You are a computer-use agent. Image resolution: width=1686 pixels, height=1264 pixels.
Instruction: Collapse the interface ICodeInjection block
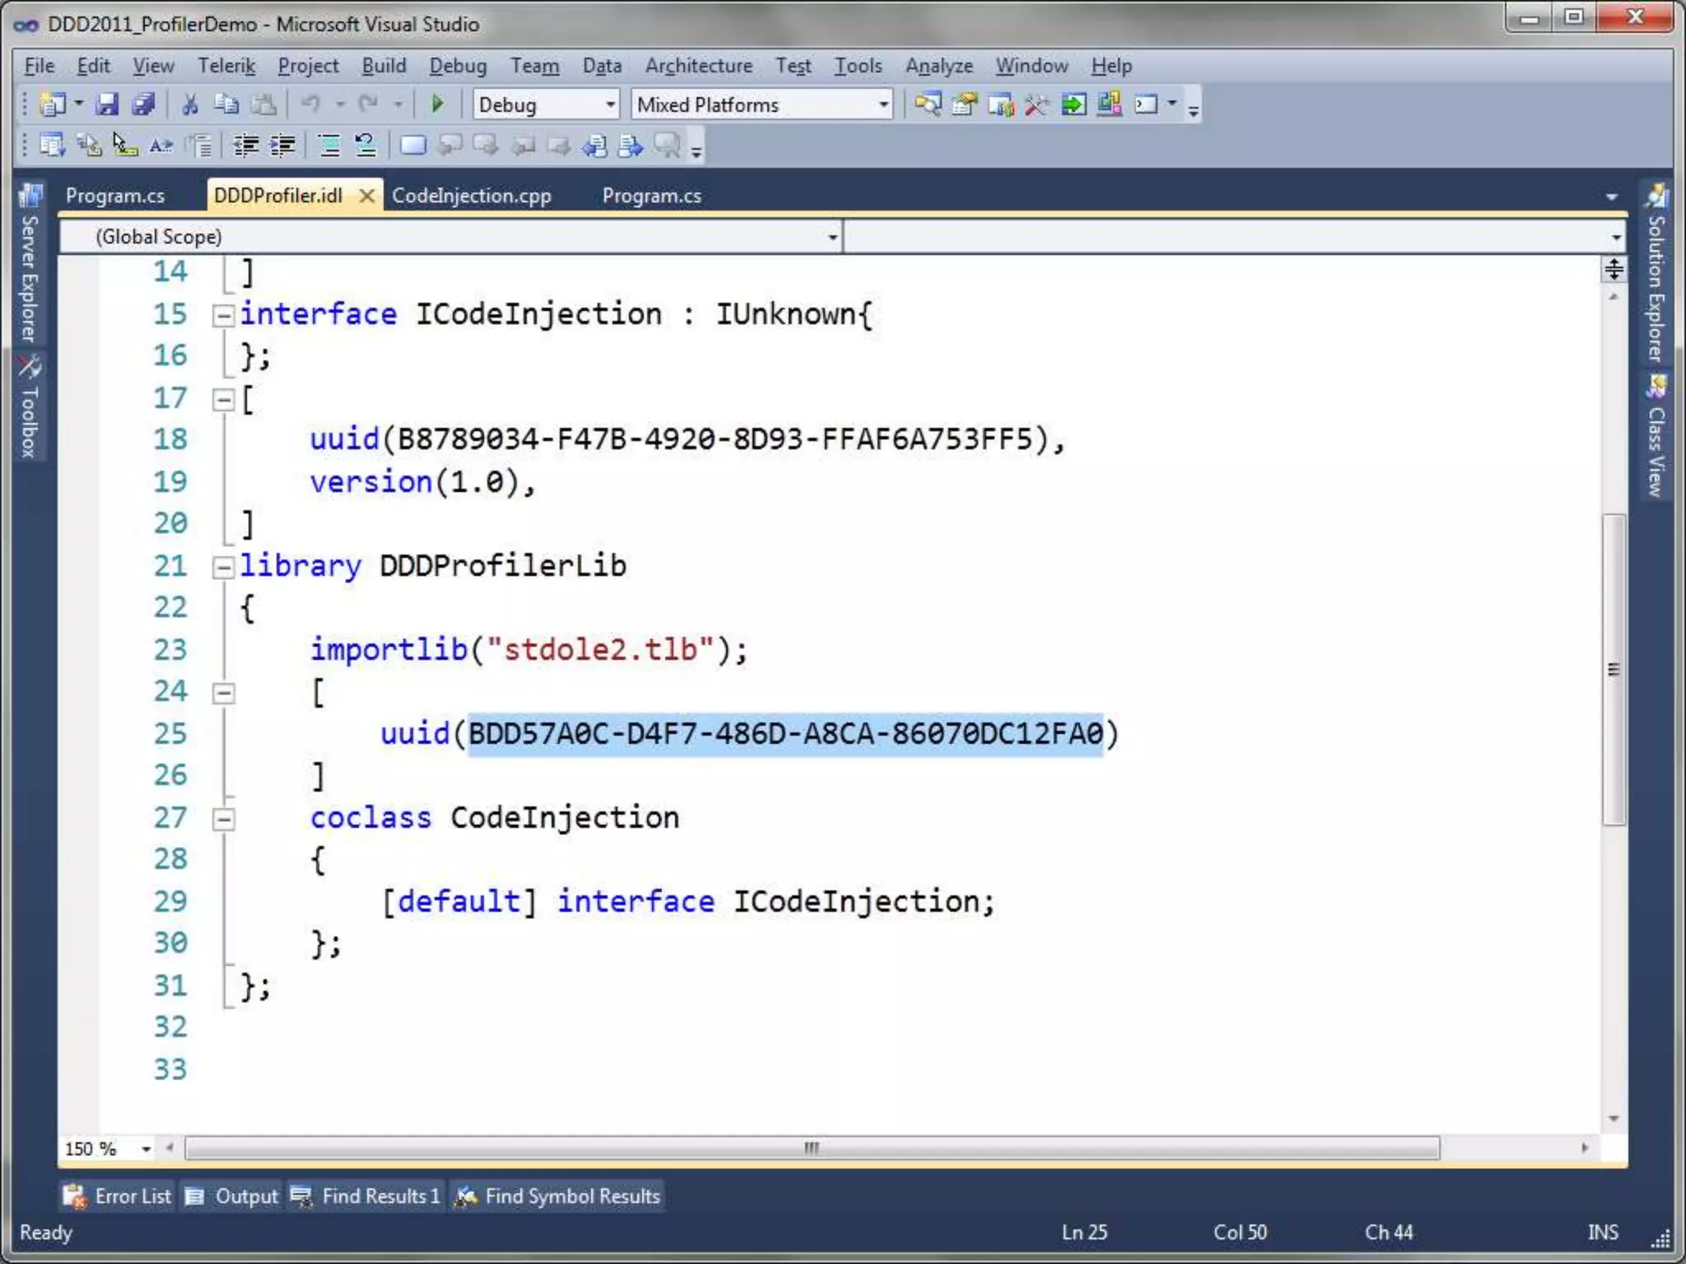click(x=222, y=315)
